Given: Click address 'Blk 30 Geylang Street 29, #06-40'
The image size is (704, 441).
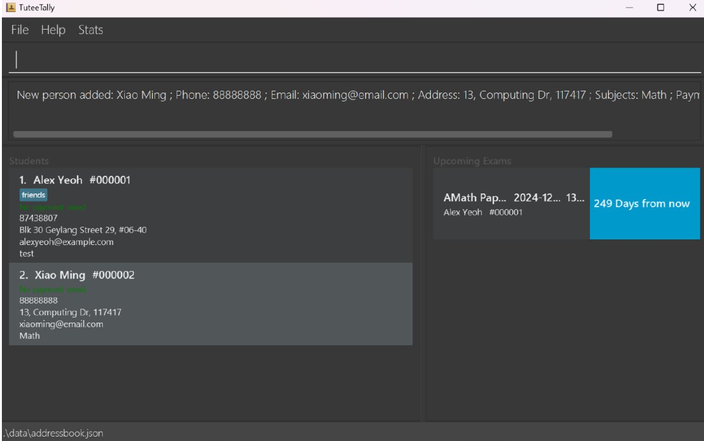Looking at the screenshot, I should (83, 230).
